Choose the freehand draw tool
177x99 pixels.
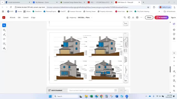[x=4, y=39]
